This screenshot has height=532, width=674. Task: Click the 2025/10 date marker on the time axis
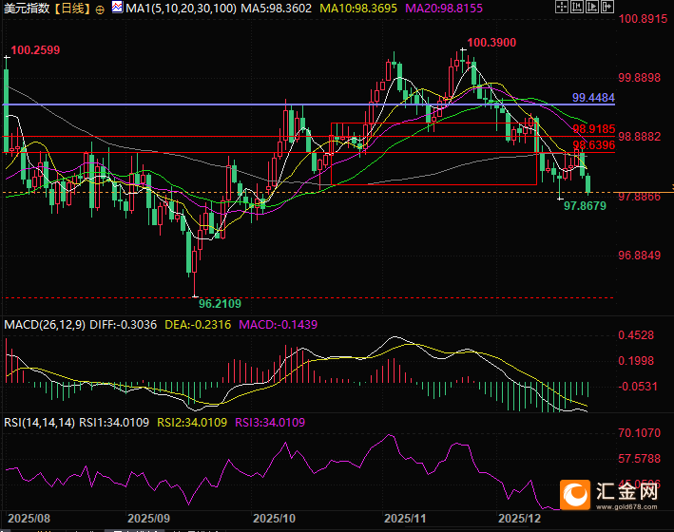pos(276,520)
